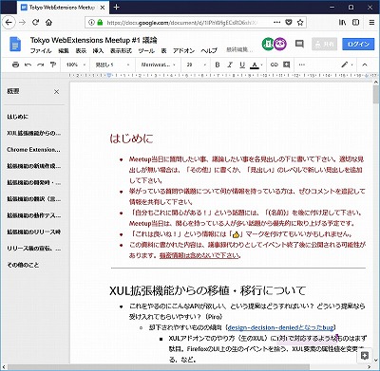The image size is (380, 371).
Task: Open the 表 menu
Action: [x=163, y=50]
